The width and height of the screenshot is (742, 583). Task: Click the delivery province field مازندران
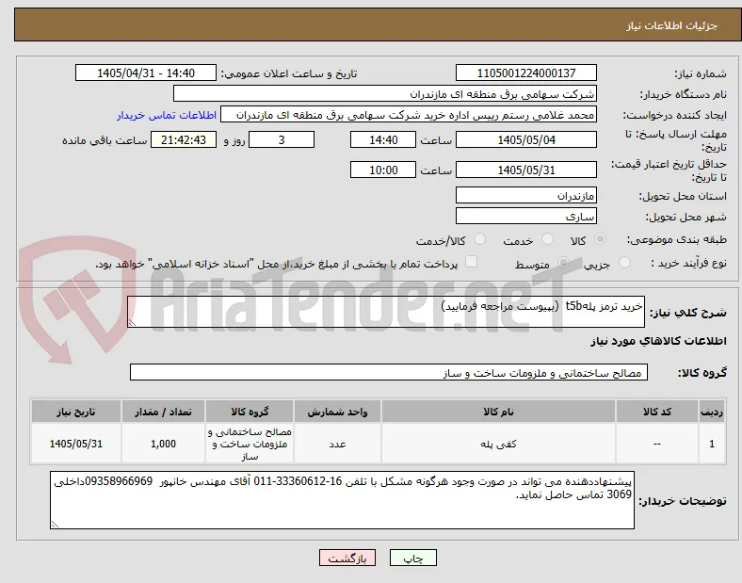pos(526,195)
